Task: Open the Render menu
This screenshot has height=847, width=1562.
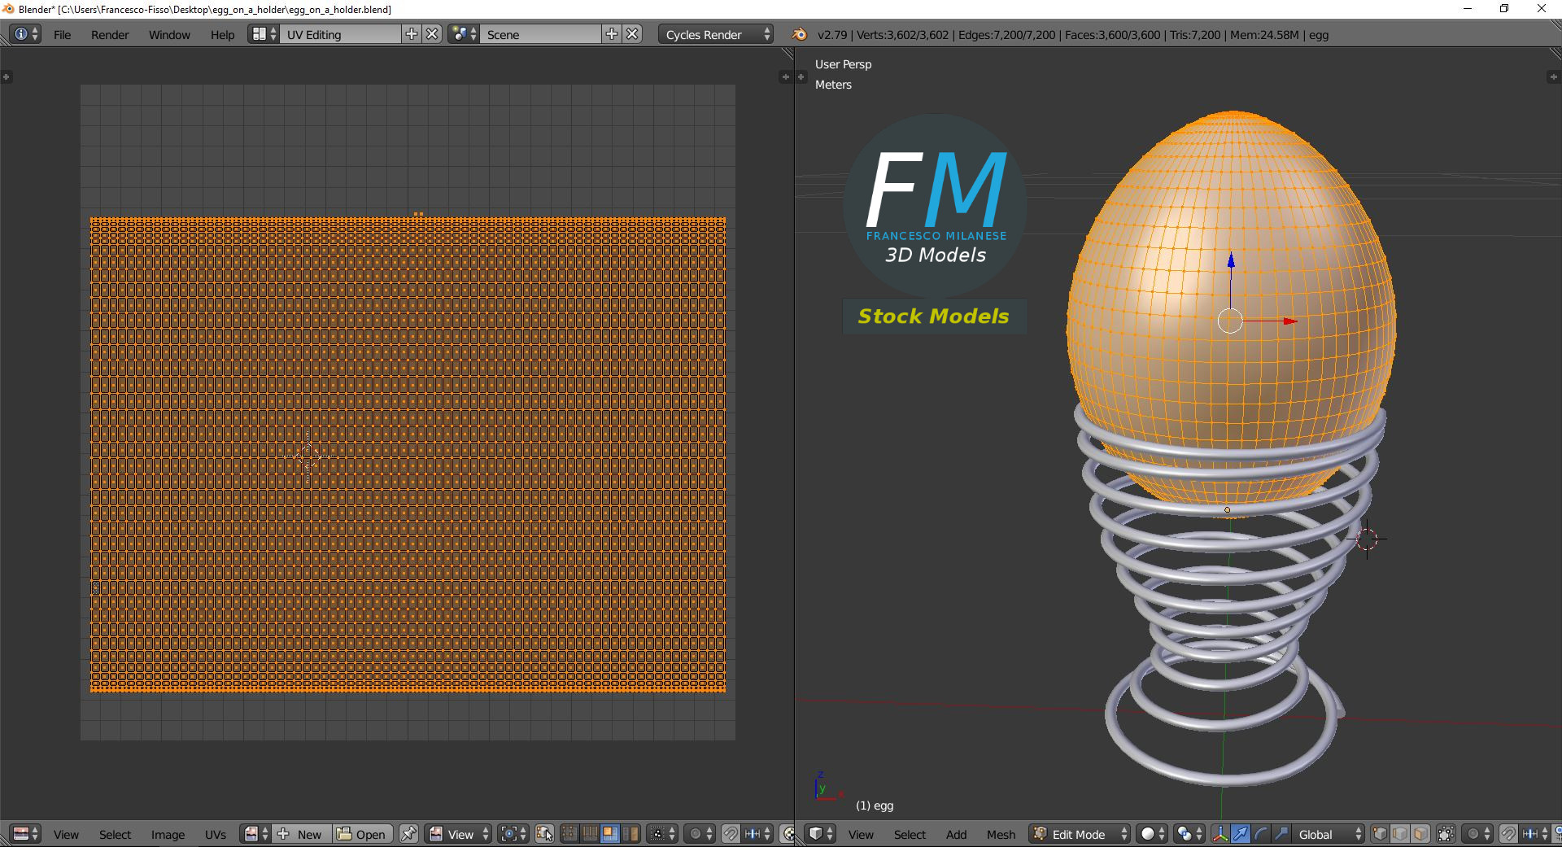Action: pos(110,34)
